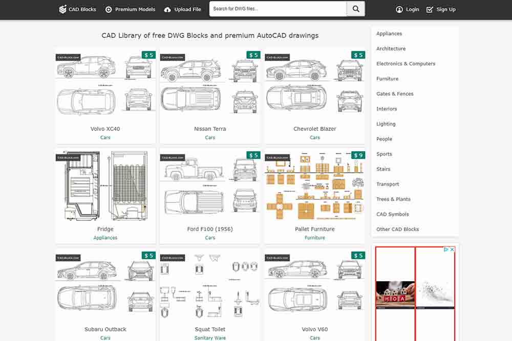This screenshot has height=341, width=512.
Task: Click the HOA image in the advertisement
Action: click(x=395, y=294)
